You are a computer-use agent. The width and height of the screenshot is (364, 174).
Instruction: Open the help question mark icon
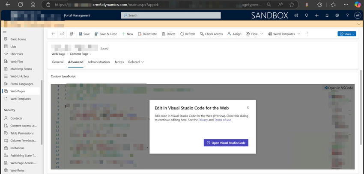pyautogui.click(x=347, y=15)
